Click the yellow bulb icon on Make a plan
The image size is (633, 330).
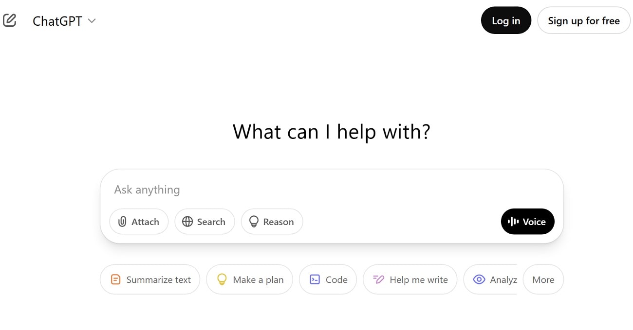pyautogui.click(x=222, y=279)
